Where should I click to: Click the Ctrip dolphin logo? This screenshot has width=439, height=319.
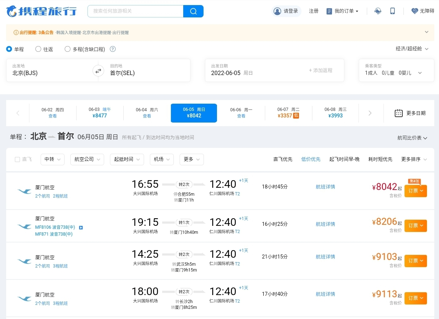(41, 11)
